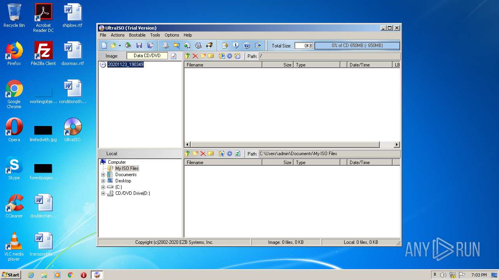Click the Rename icon in Local toolbar
499x280 pixels.
pos(211,154)
